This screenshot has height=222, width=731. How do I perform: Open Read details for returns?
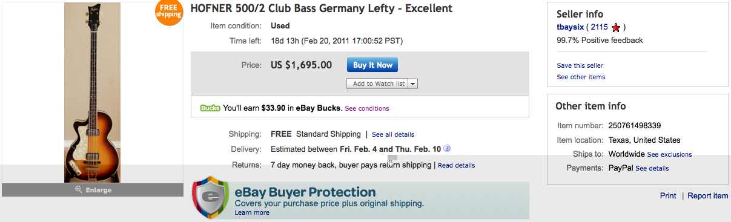tap(457, 165)
